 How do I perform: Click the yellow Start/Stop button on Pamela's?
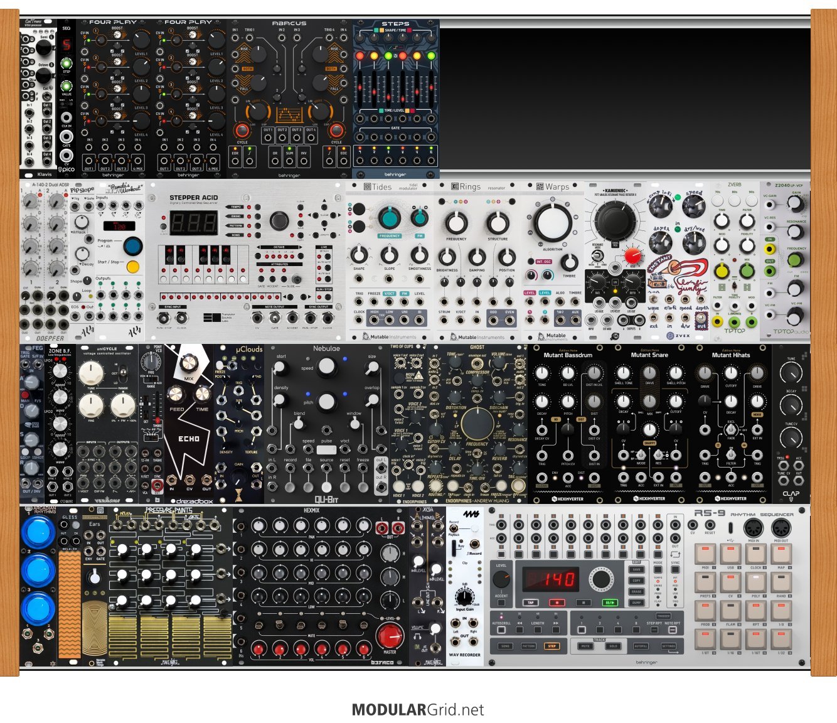pyautogui.click(x=132, y=267)
